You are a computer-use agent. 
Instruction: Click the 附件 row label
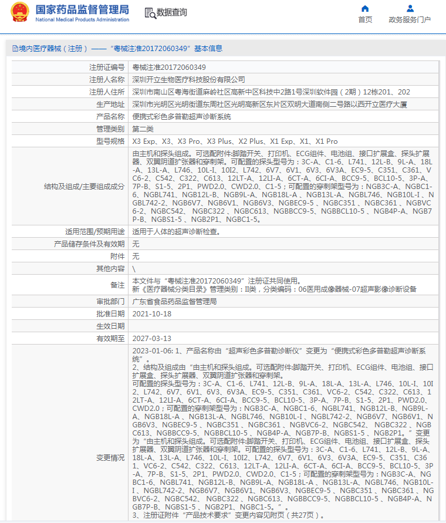tap(117, 257)
